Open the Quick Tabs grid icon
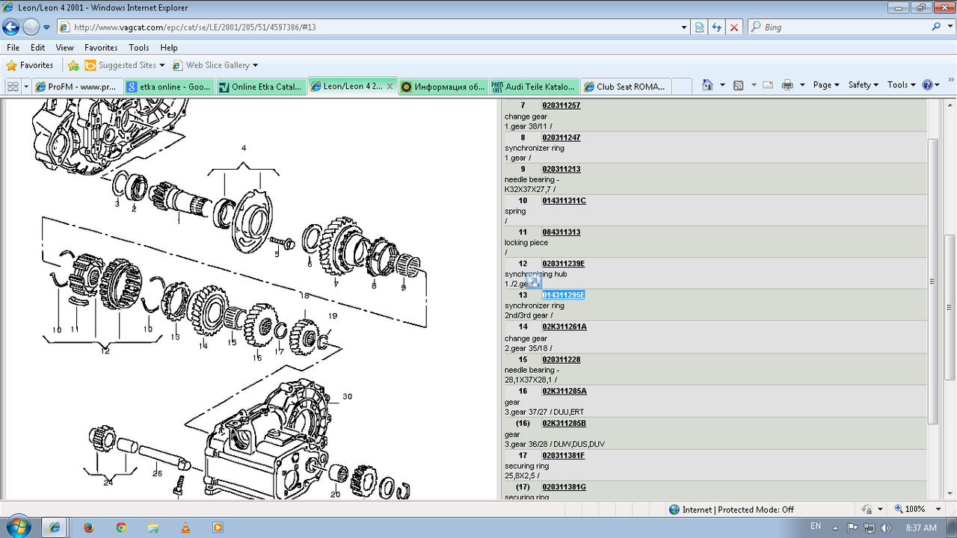Image resolution: width=957 pixels, height=538 pixels. pyautogui.click(x=12, y=86)
